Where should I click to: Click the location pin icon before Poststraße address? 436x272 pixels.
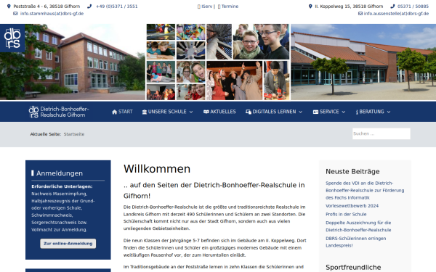(x=9, y=7)
